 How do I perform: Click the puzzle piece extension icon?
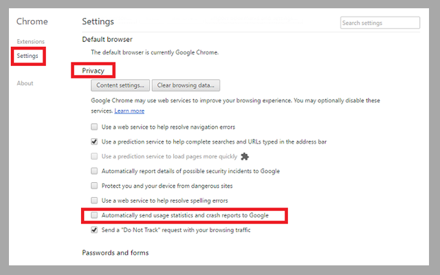pyautogui.click(x=243, y=156)
